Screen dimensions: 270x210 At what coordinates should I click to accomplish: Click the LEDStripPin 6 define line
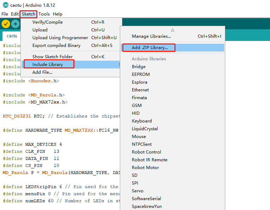click(x=61, y=187)
